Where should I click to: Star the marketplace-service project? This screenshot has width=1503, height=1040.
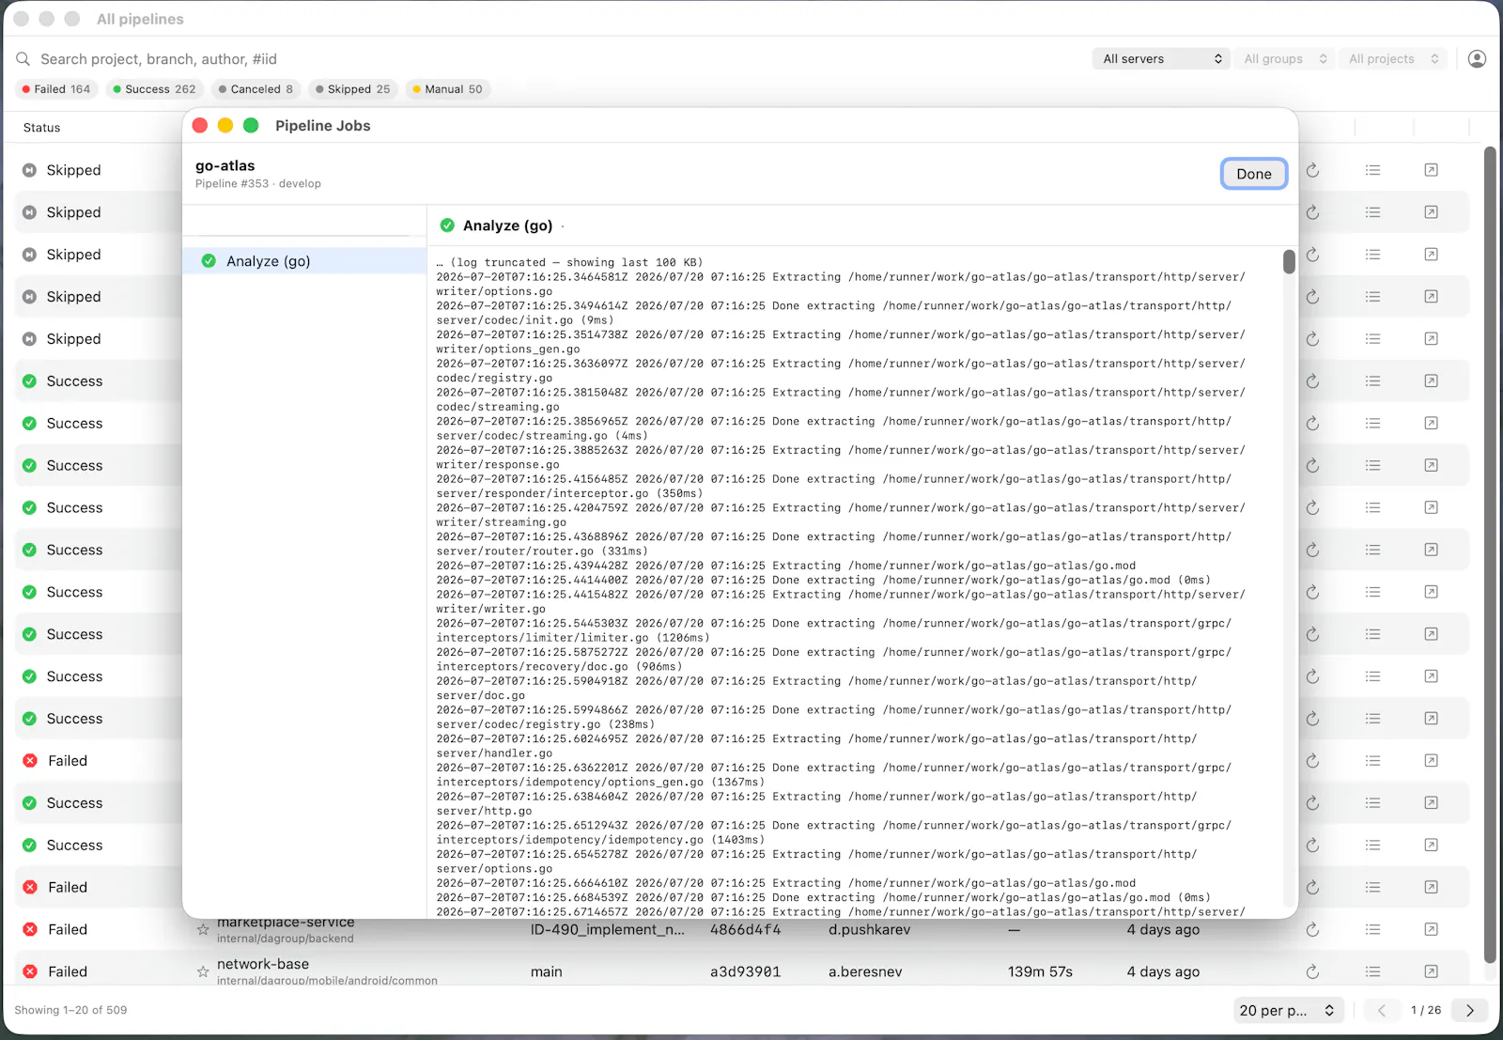coord(203,929)
